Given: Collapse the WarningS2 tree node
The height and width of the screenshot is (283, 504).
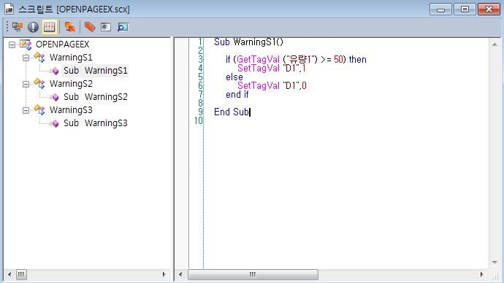Looking at the screenshot, I should coord(26,84).
